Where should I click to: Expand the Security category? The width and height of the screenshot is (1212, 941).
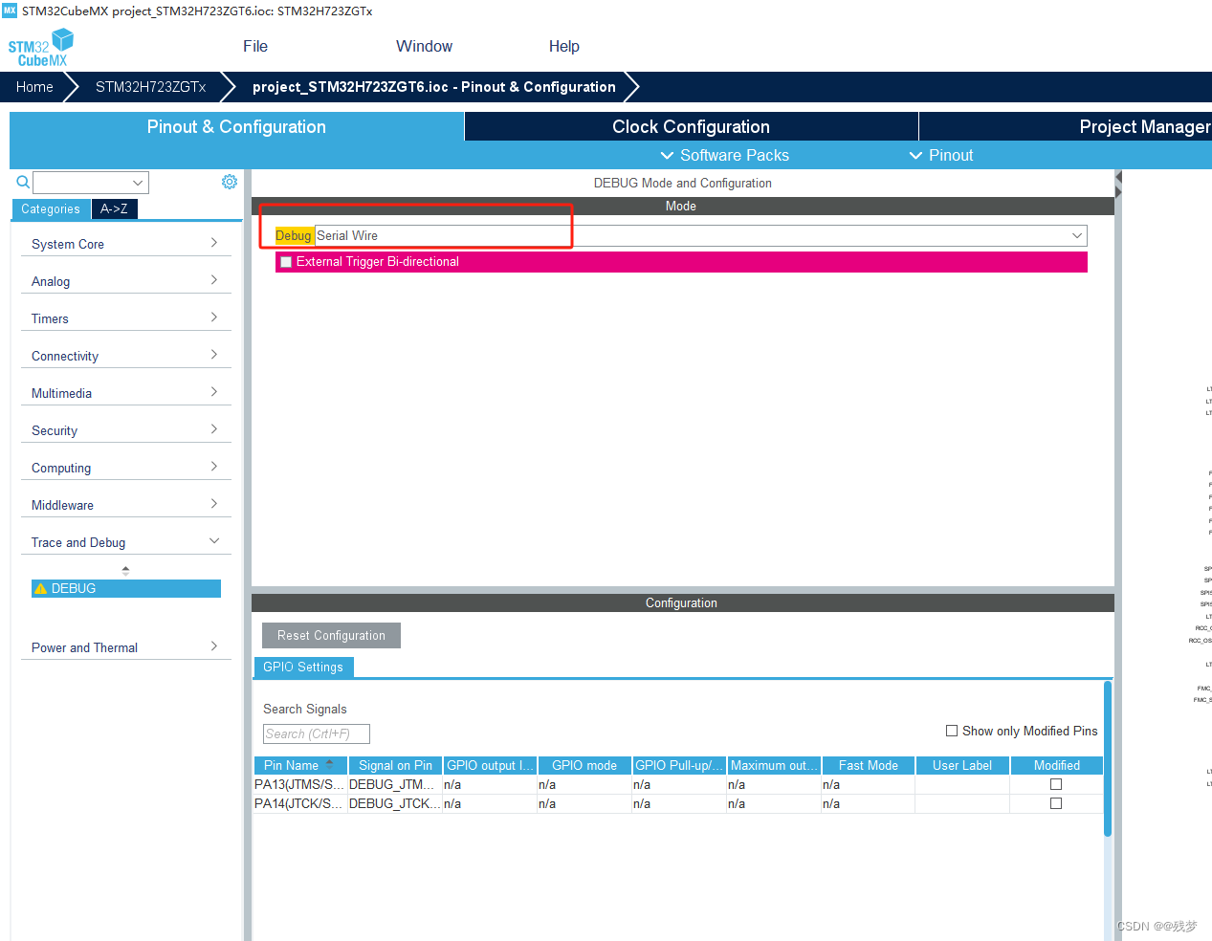pyautogui.click(x=125, y=430)
